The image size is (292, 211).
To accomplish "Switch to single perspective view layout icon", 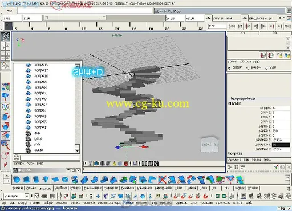I will (x=5, y=65).
